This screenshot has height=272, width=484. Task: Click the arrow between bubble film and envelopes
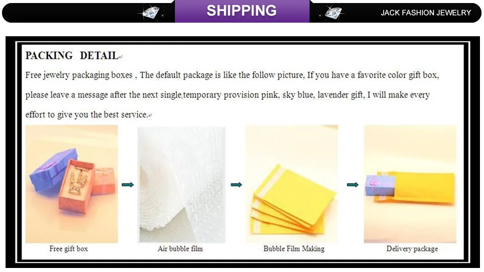coord(236,185)
